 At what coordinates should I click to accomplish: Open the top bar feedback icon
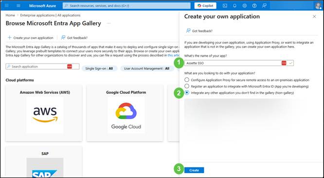(x=264, y=6)
